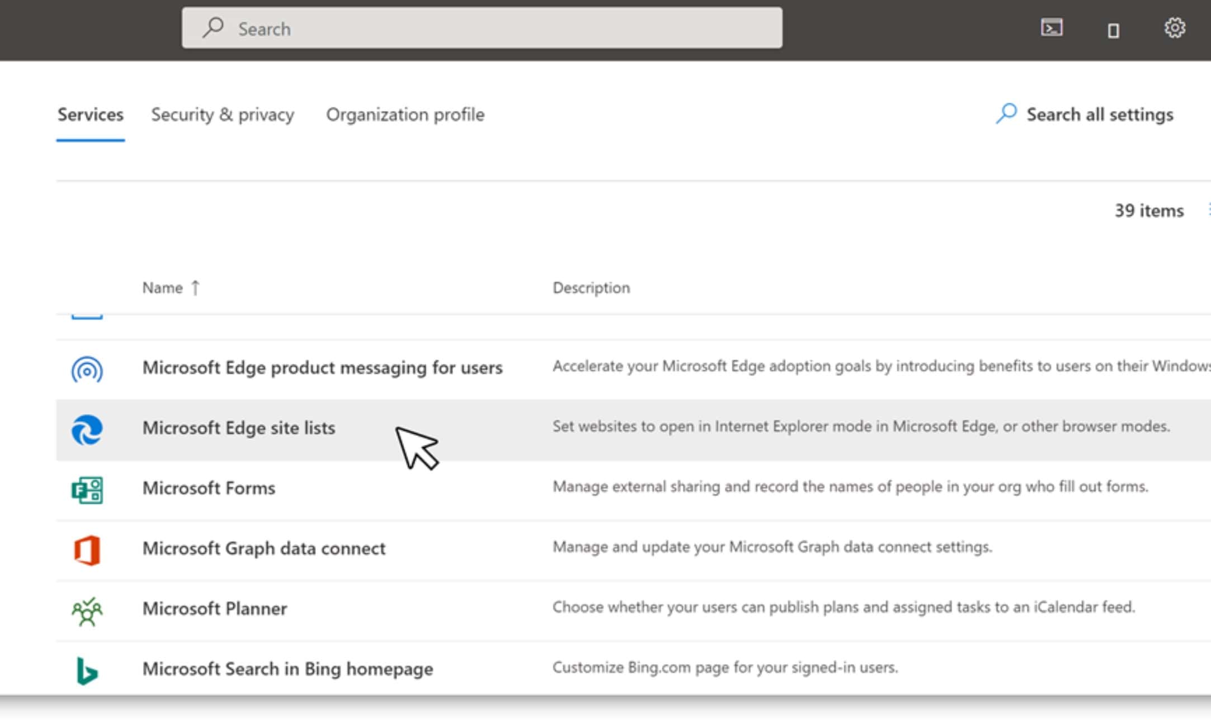Expand the 39 items overflow menu
Viewport: 1211px width, 721px height.
(1208, 210)
